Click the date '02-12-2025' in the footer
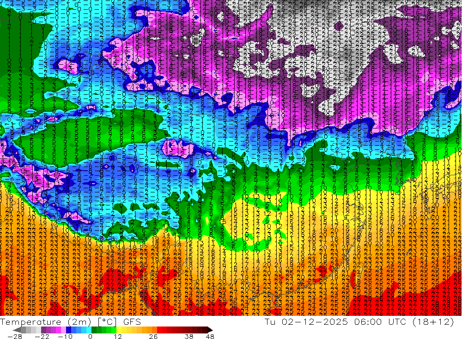The image size is (462, 339). (x=315, y=322)
